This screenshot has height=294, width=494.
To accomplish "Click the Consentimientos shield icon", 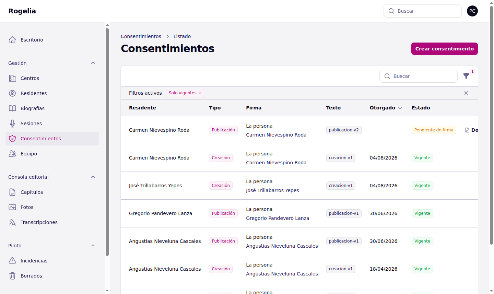I will [x=12, y=139].
